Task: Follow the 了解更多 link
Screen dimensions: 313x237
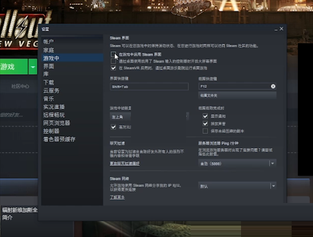Action: [x=117, y=197]
